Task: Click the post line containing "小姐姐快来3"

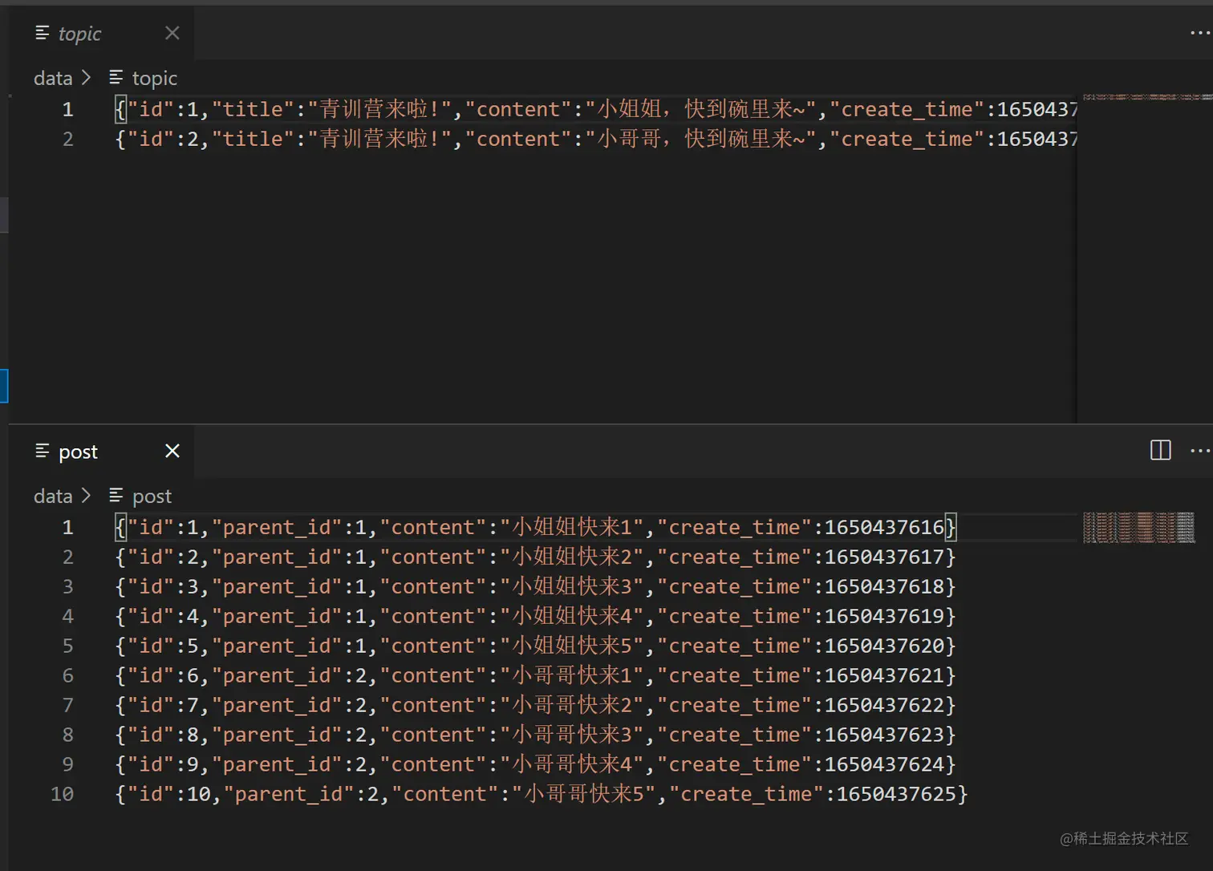Action: pyautogui.click(x=536, y=586)
